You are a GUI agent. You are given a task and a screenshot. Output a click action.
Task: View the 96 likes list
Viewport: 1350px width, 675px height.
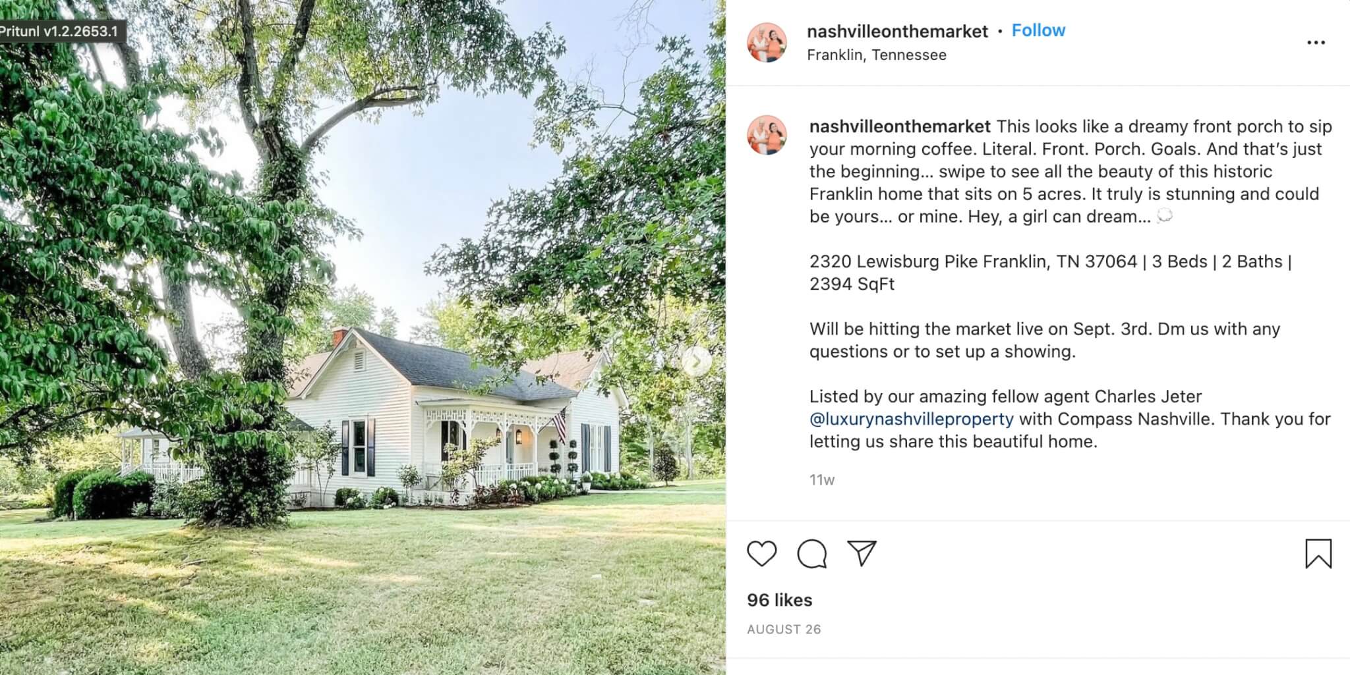point(779,600)
